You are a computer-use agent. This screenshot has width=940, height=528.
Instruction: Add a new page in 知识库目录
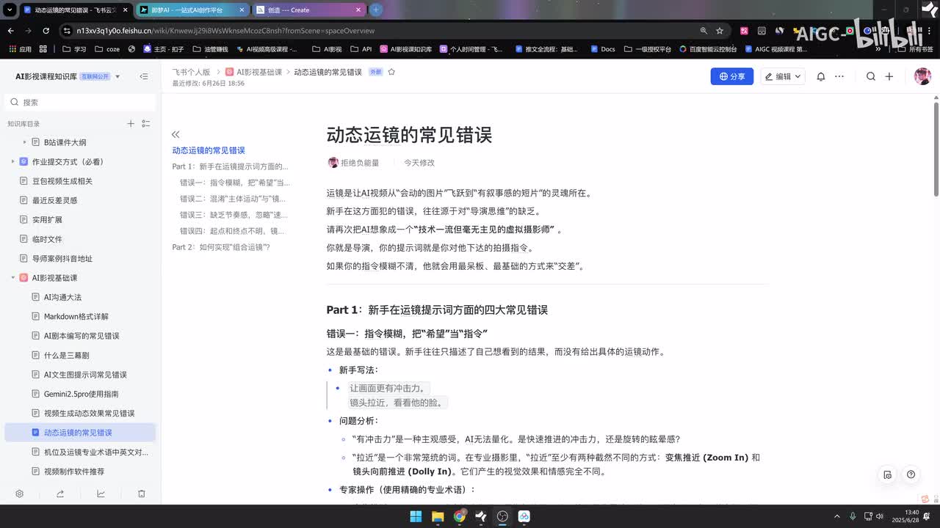coord(131,124)
